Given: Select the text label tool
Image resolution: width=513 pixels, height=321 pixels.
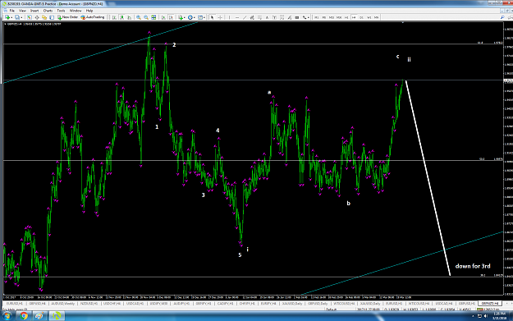Looking at the screenshot, I should pyautogui.click(x=274, y=17).
